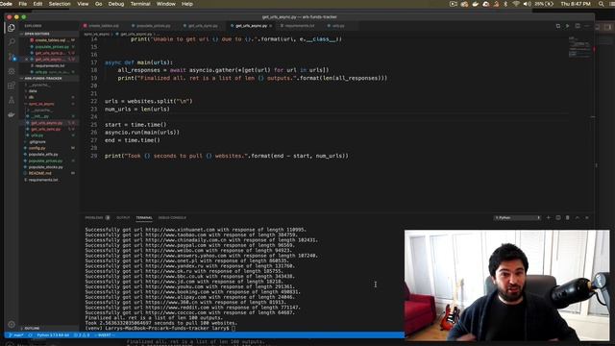Open the Go menu
The image size is (615, 346).
(98, 4)
